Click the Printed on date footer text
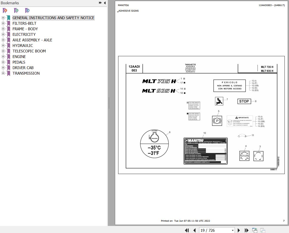 [185, 221]
